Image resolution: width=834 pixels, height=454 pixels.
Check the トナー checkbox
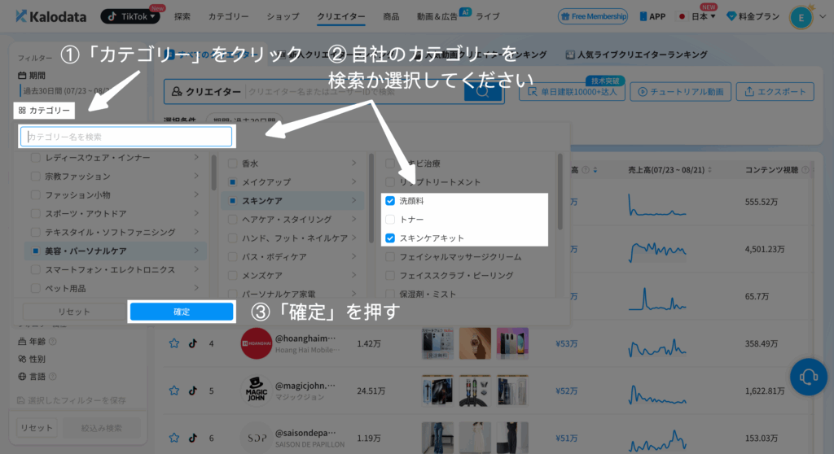click(x=390, y=219)
